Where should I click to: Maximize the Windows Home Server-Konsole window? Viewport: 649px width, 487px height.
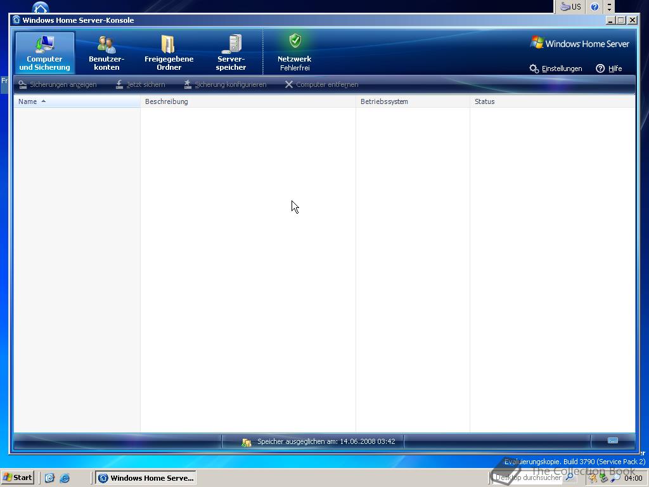621,20
